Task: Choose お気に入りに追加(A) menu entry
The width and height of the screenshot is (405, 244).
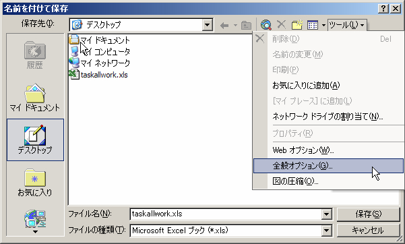Action: click(328, 86)
